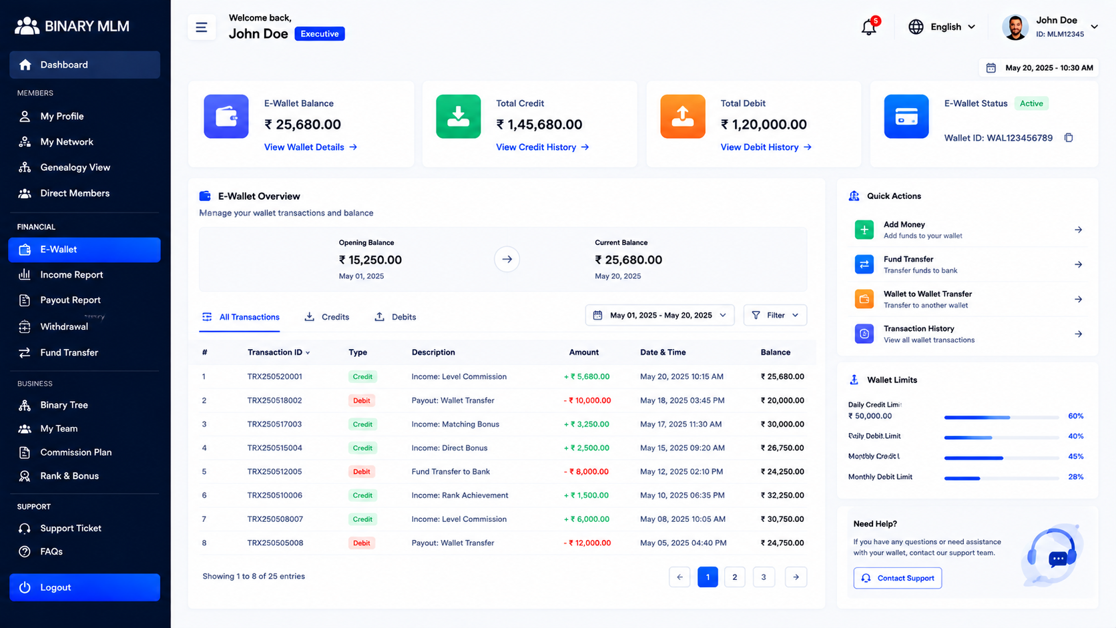The width and height of the screenshot is (1116, 628).
Task: Click the Add Money arrow in Quick Actions
Action: [x=1078, y=230]
